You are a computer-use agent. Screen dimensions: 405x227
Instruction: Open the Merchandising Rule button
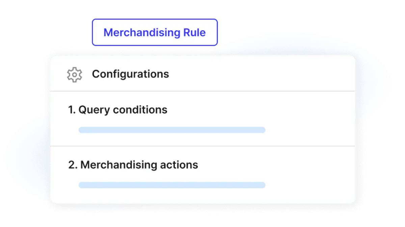(x=155, y=32)
